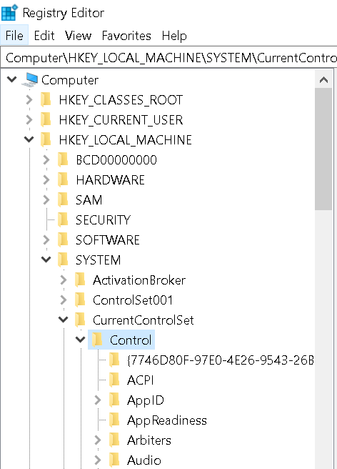Click the scrollbar up arrow
This screenshot has width=337, height=469.
[323, 80]
